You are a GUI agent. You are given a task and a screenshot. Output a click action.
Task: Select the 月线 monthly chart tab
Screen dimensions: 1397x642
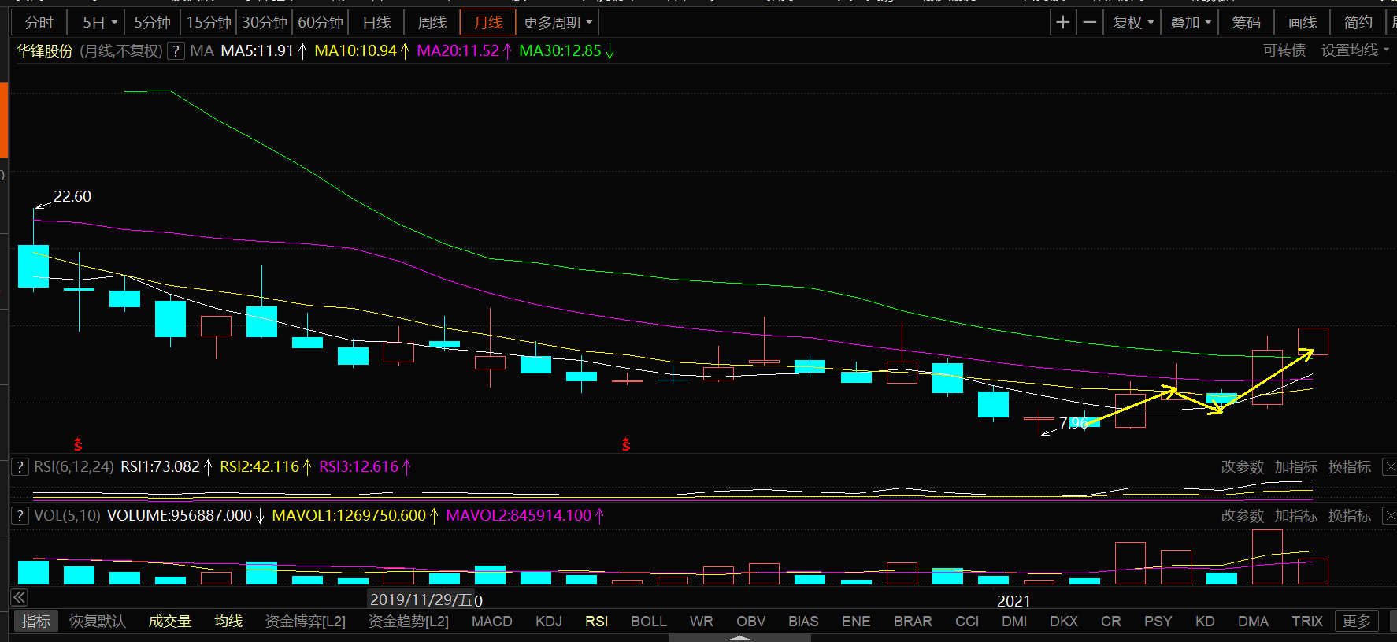487,23
